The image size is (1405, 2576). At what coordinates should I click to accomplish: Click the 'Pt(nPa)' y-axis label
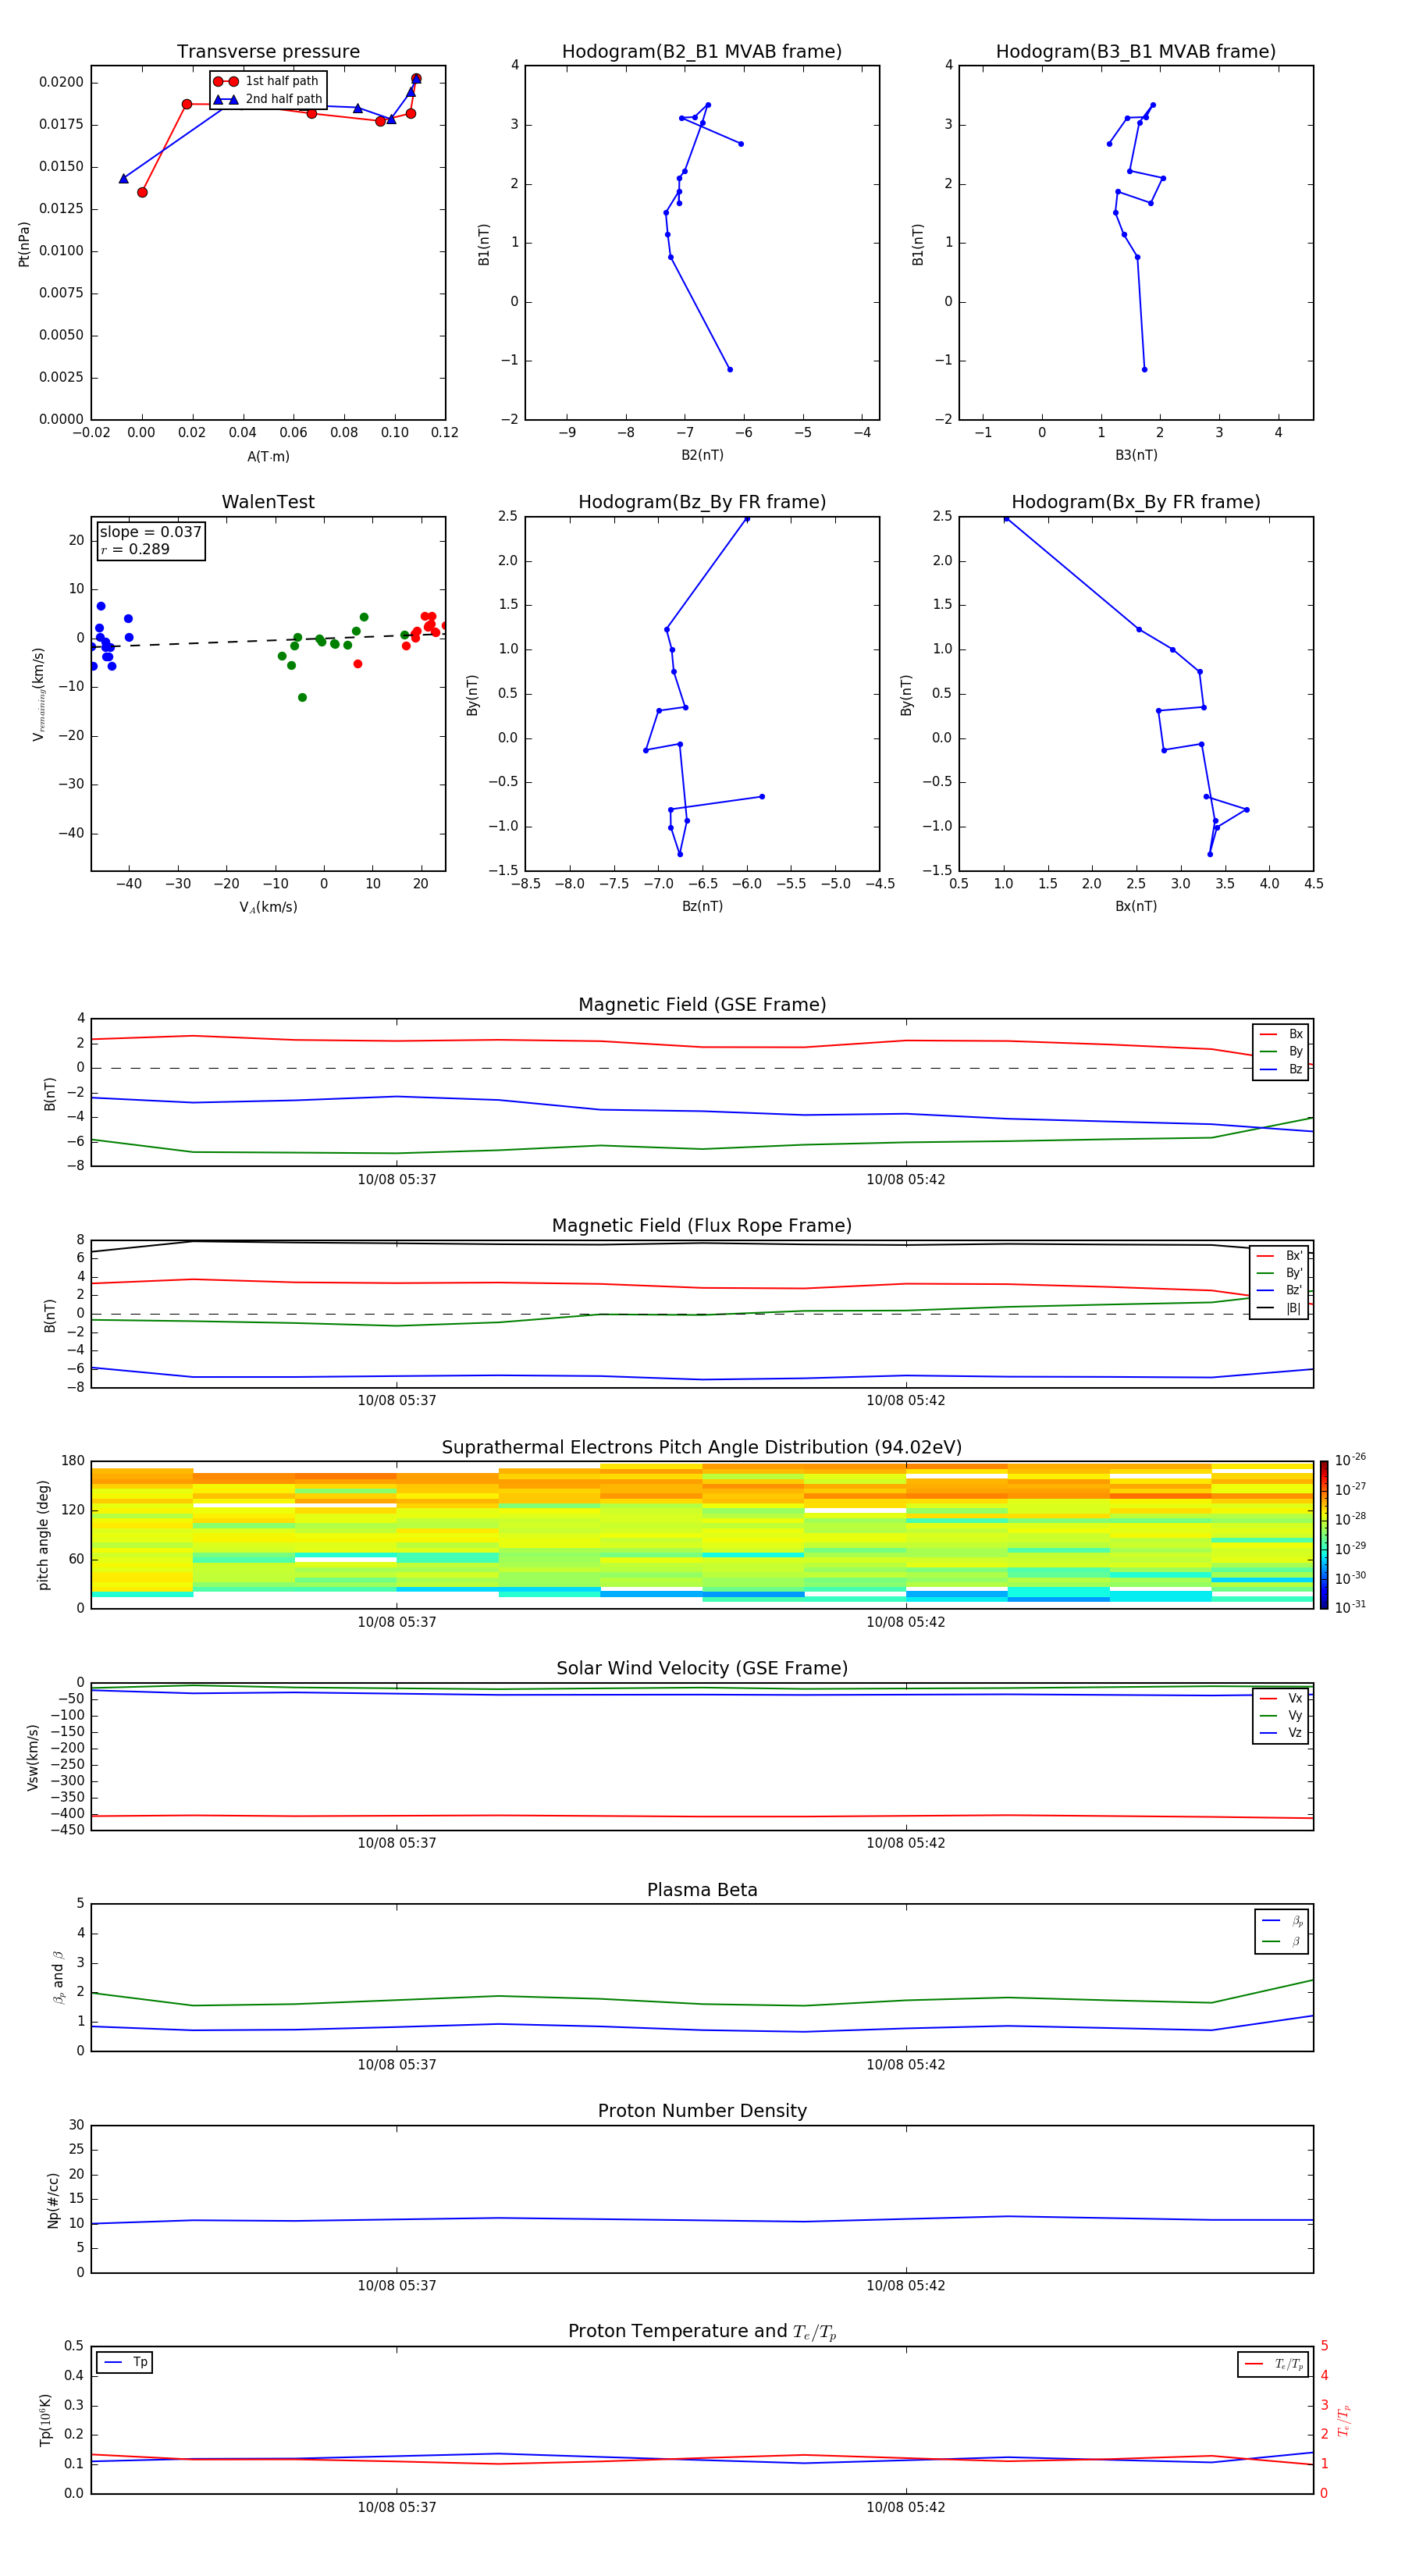24,244
